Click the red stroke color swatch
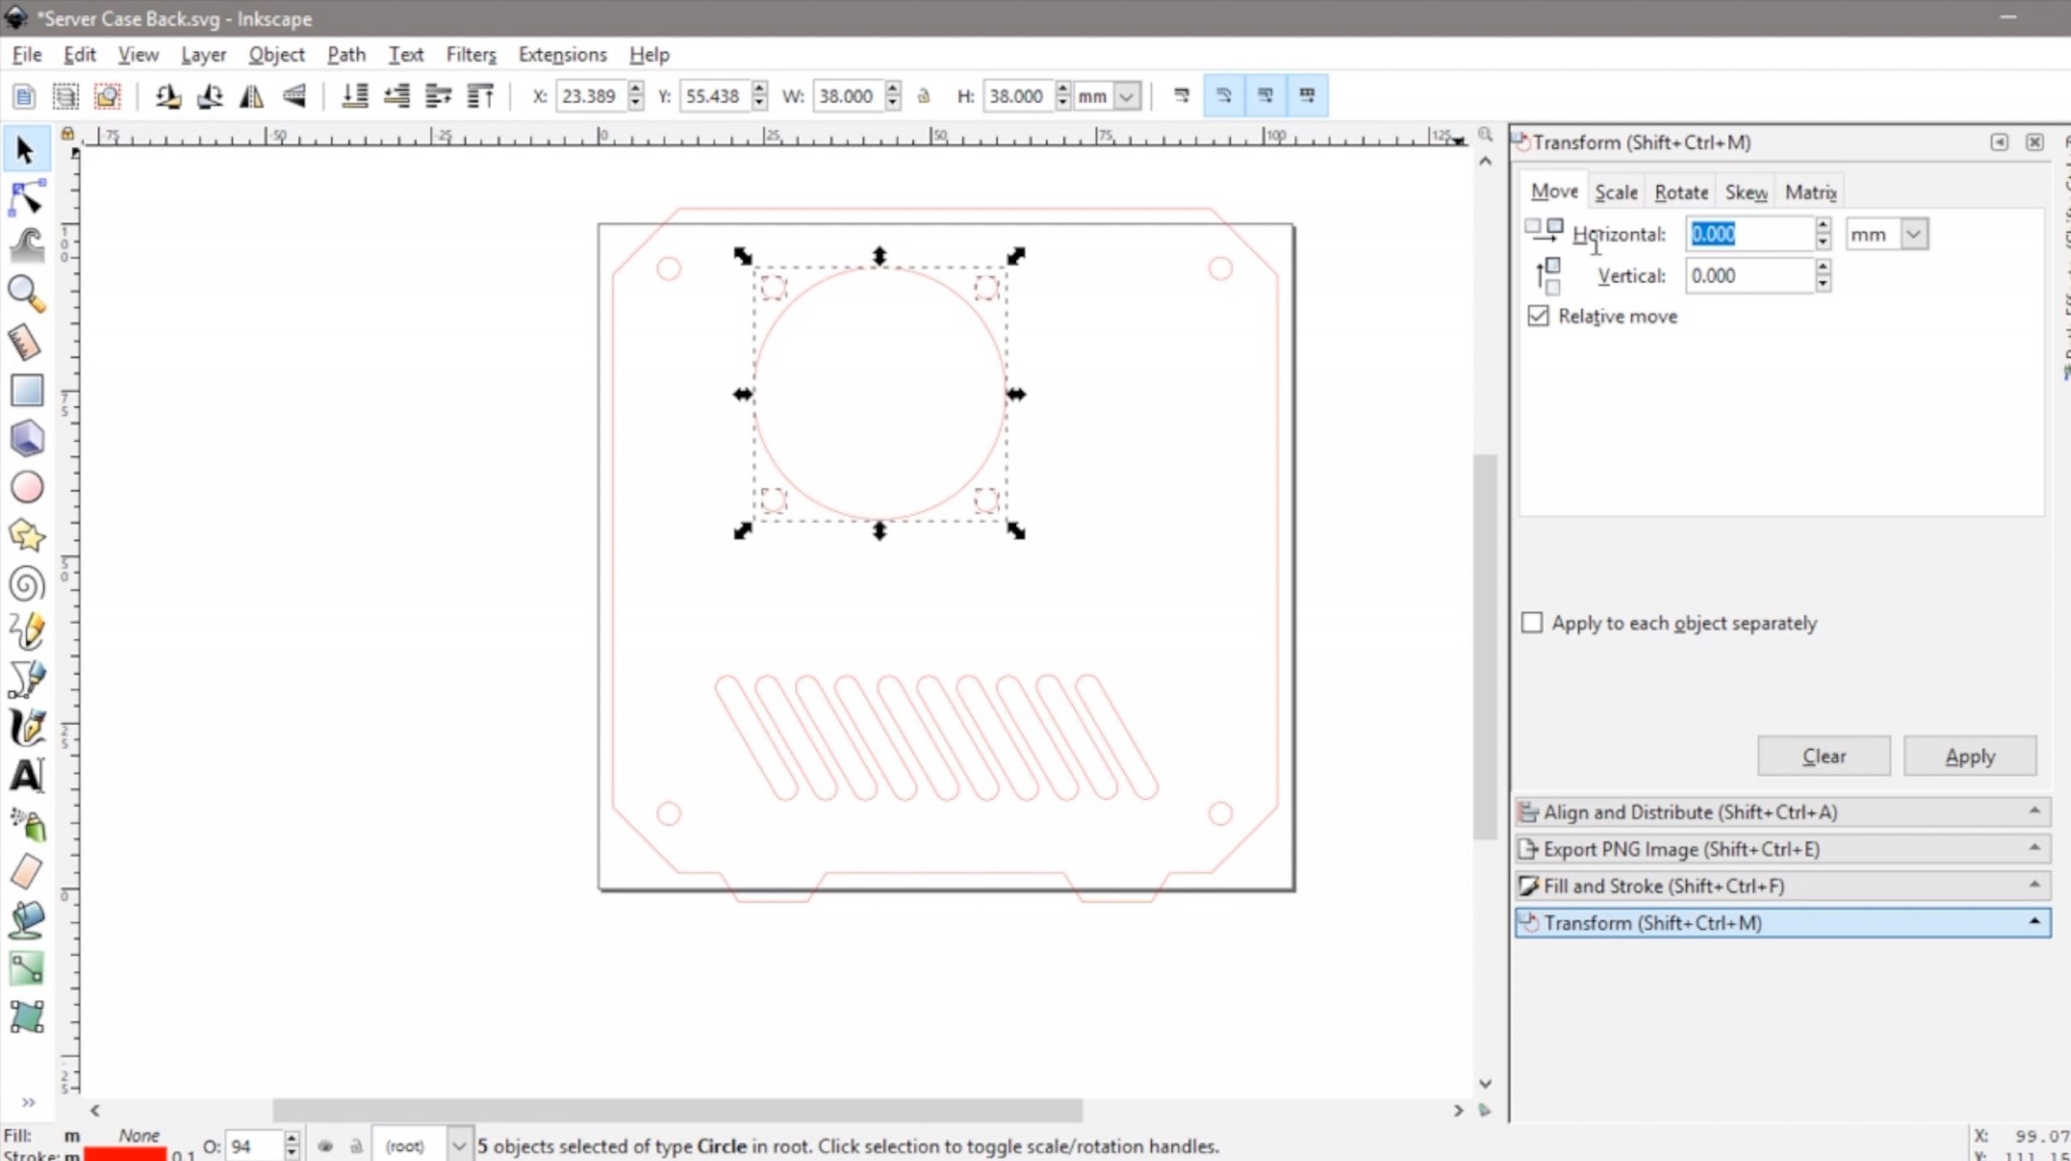 coord(125,1154)
